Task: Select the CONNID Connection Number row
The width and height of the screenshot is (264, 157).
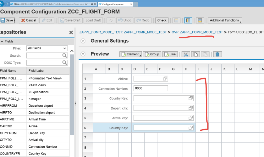Action: click(35, 147)
